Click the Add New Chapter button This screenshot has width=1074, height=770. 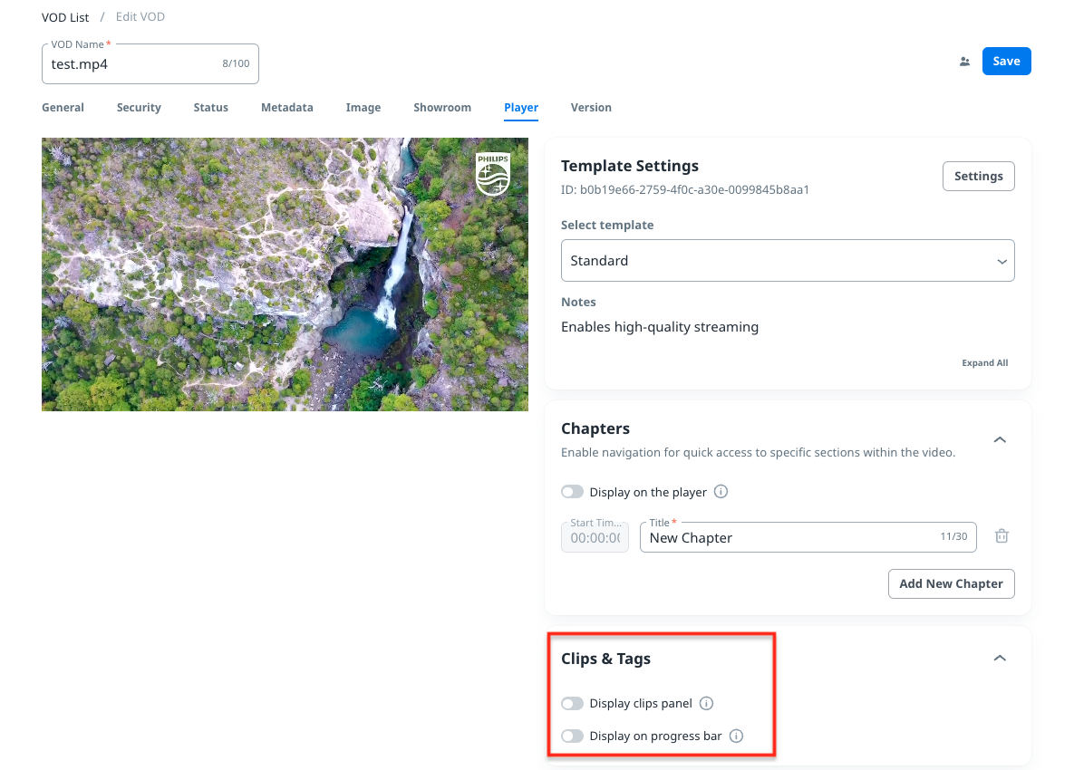pyautogui.click(x=951, y=584)
